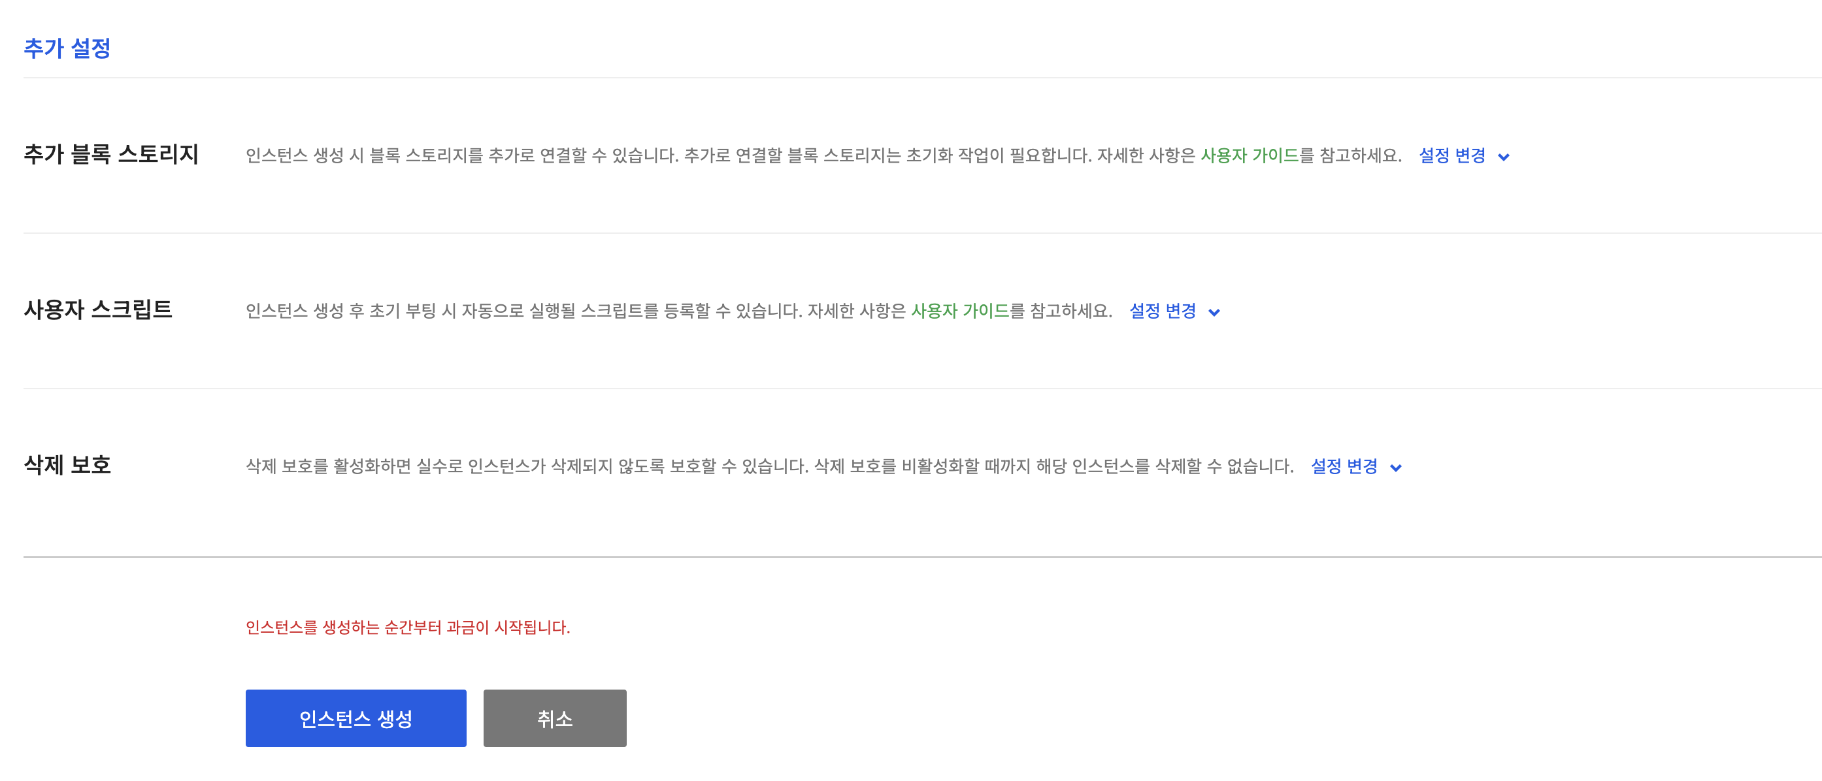Expand the 삭제 보호 chevron arrow
This screenshot has height=781, width=1822.
tap(1395, 468)
